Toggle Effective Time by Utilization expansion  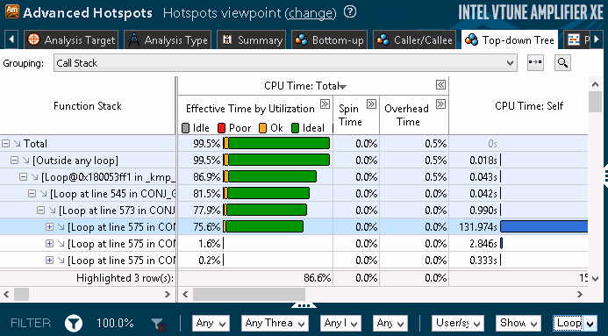pos(325,104)
